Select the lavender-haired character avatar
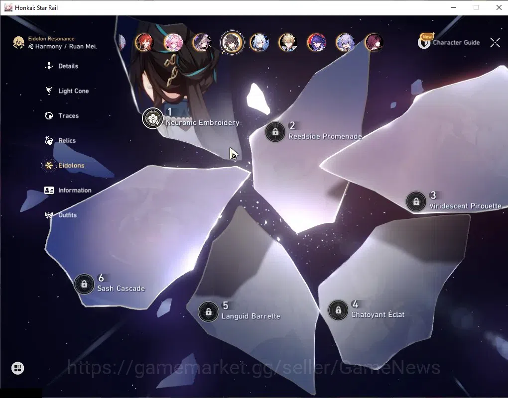This screenshot has width=508, height=398. pyautogui.click(x=345, y=42)
